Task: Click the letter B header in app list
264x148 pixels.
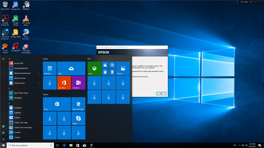Action: [x=9, y=88]
